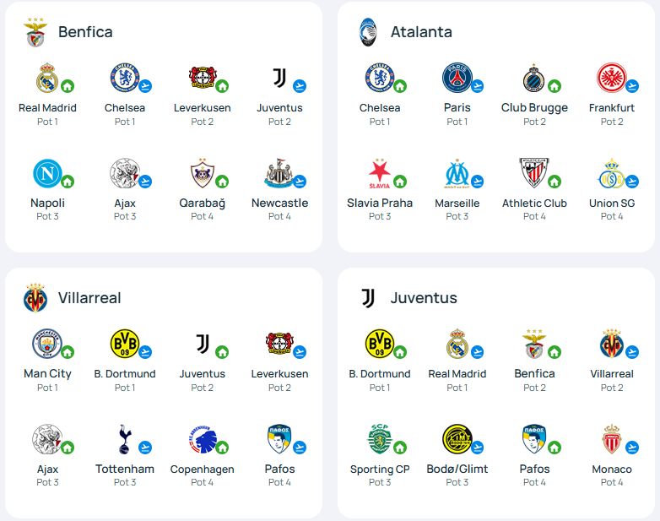Click the away plane badge beside Frankfurt
The height and width of the screenshot is (521, 660).
[x=632, y=86]
